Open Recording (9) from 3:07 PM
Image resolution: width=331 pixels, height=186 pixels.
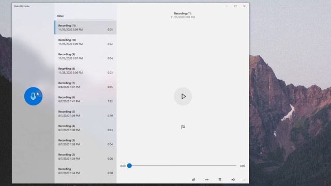coord(85,56)
